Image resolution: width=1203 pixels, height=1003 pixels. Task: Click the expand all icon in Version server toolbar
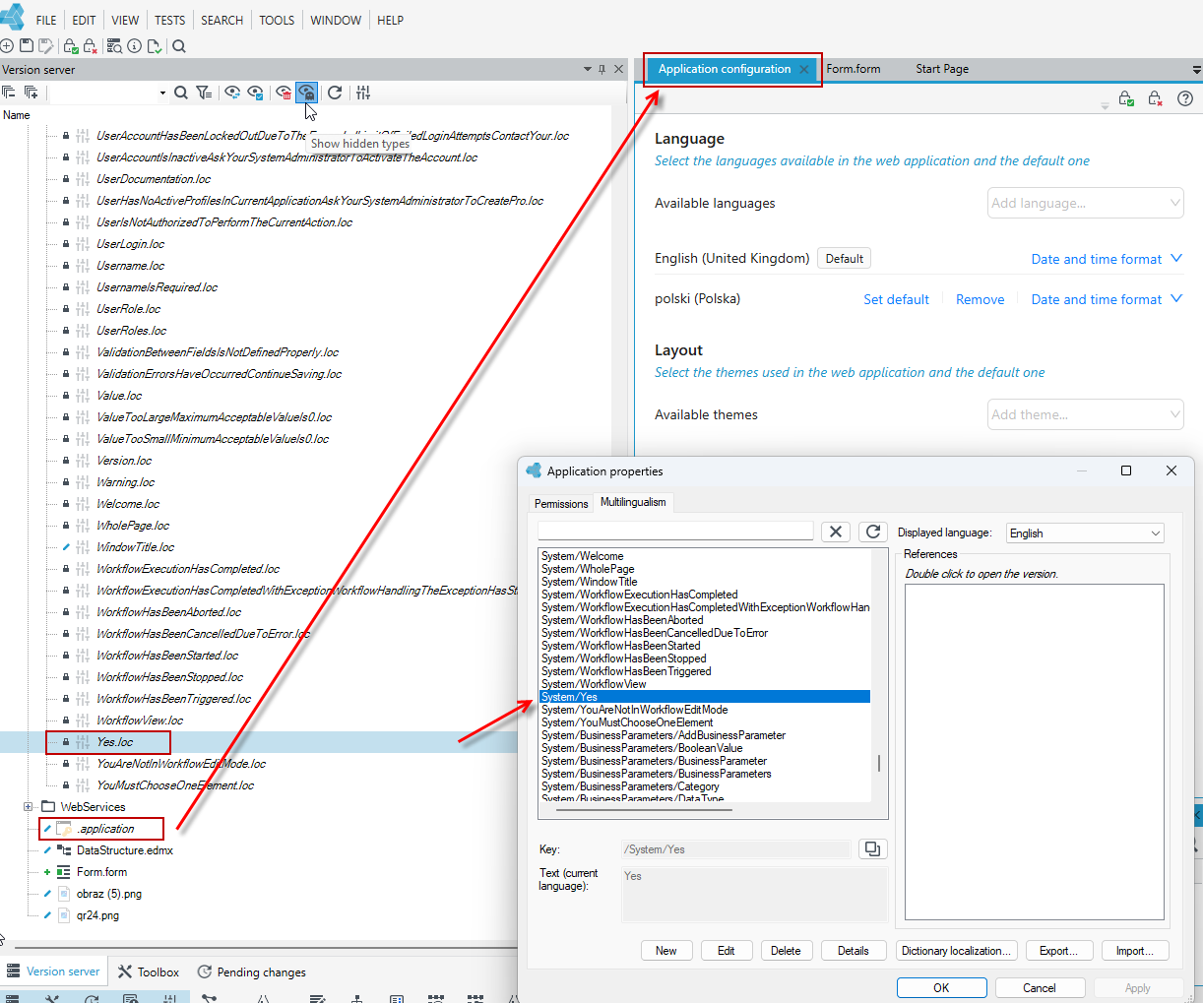click(31, 93)
